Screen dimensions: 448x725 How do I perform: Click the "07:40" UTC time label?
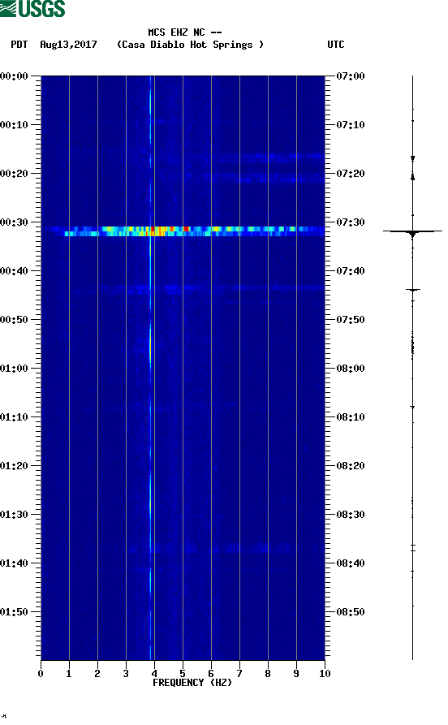pyautogui.click(x=351, y=271)
